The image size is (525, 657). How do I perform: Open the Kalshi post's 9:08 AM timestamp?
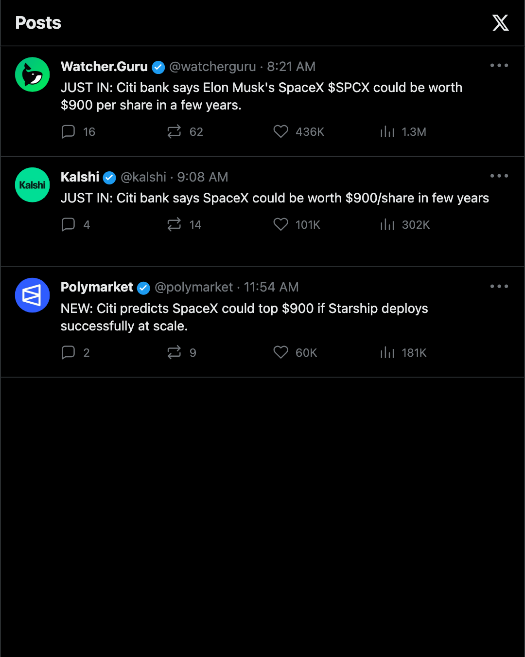(x=203, y=177)
